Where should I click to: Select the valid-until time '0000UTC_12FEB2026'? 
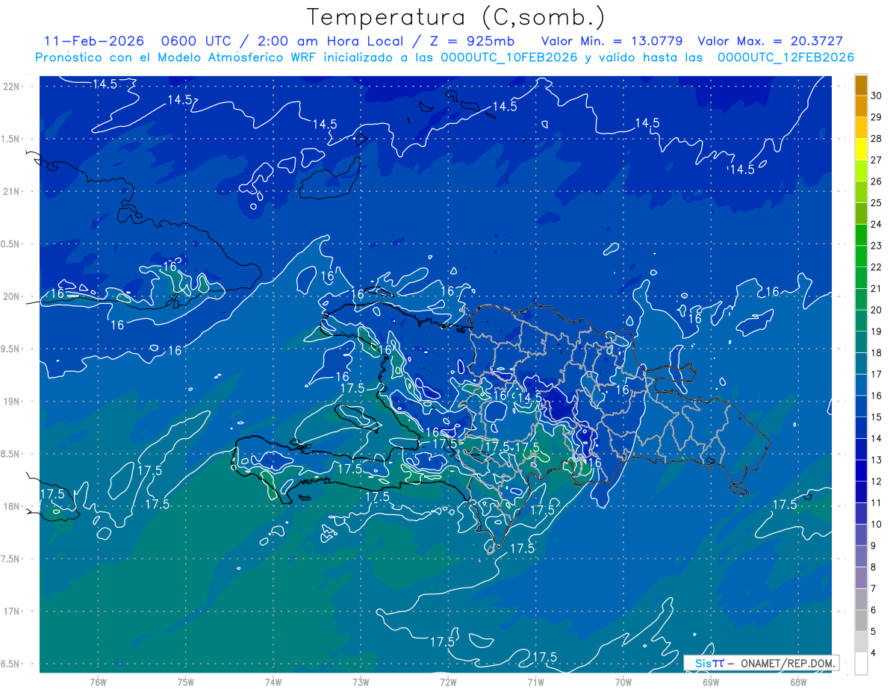(785, 57)
